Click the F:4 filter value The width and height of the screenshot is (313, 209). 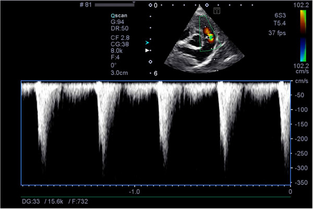115,57
